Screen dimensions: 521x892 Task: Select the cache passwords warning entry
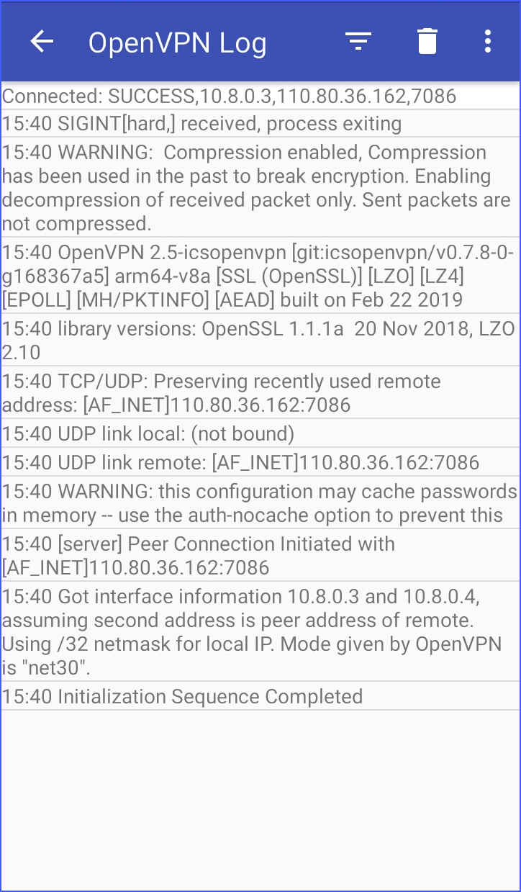[255, 503]
